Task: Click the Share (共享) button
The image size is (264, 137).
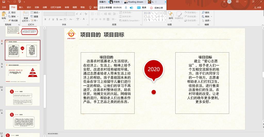Action: point(258,7)
